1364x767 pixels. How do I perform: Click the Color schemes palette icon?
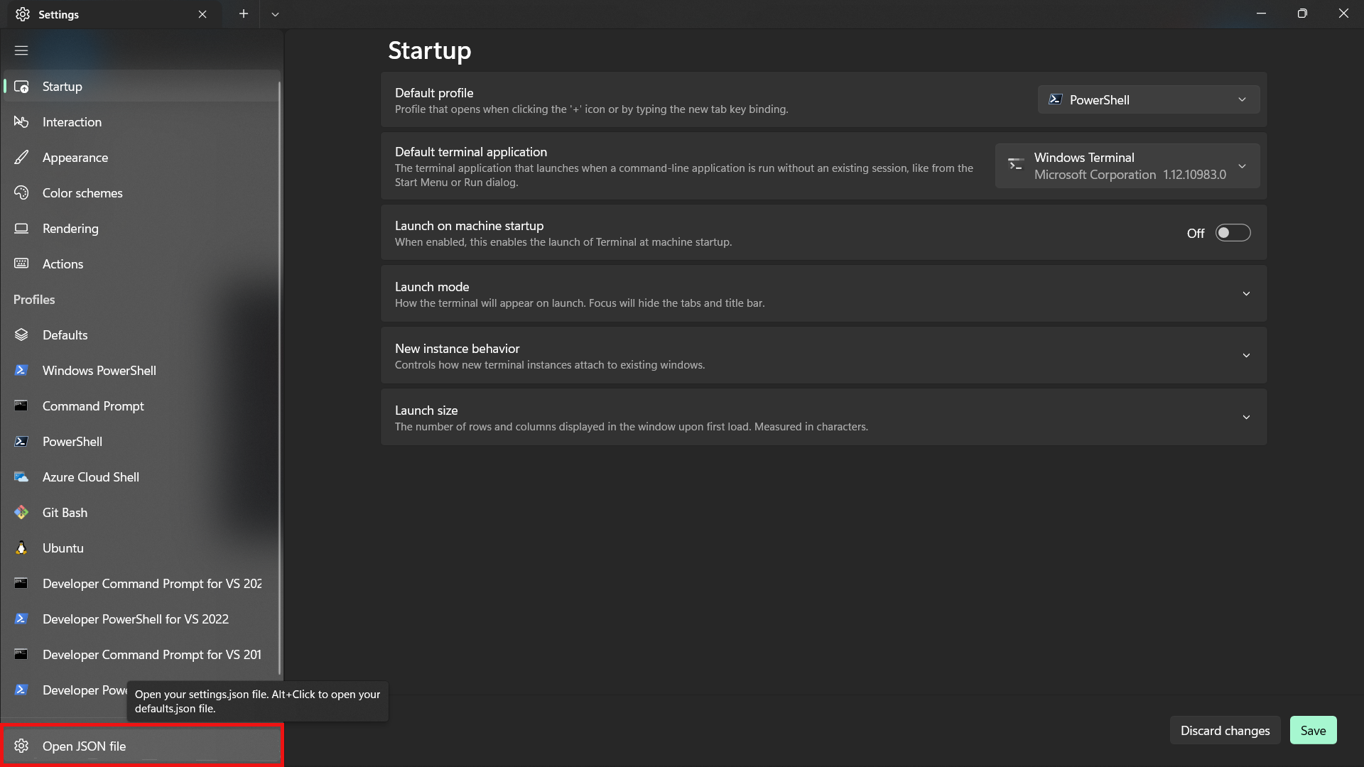click(x=21, y=193)
